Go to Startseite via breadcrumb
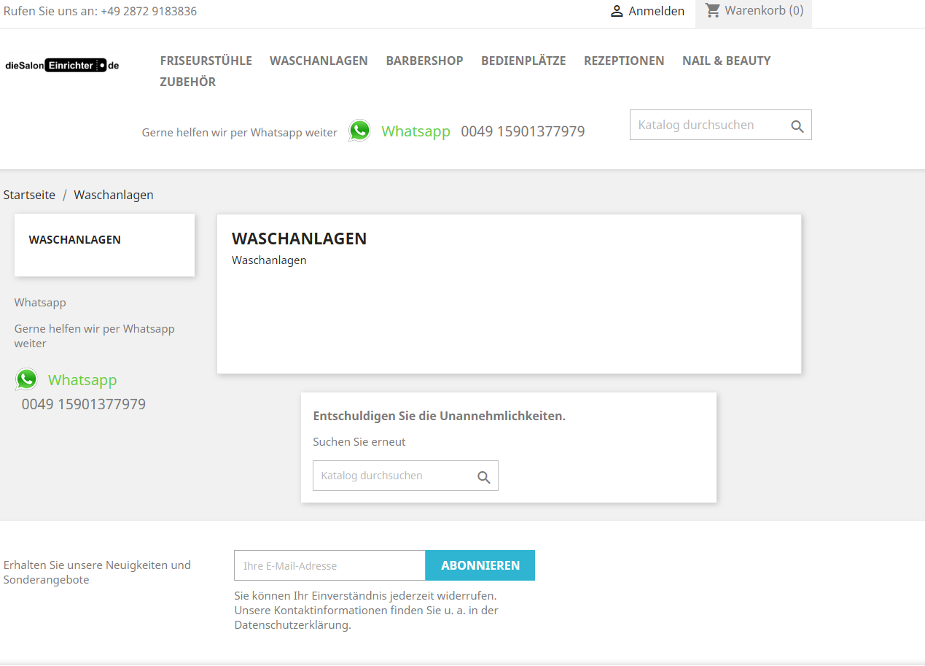Image resolution: width=925 pixels, height=666 pixels. pyautogui.click(x=29, y=195)
